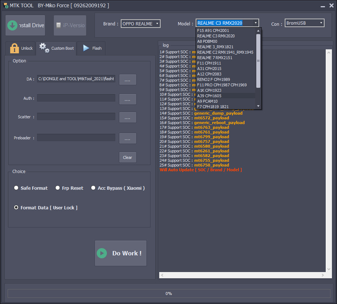337x304 pixels.
Task: Browse for the DA file
Action: tap(128, 80)
